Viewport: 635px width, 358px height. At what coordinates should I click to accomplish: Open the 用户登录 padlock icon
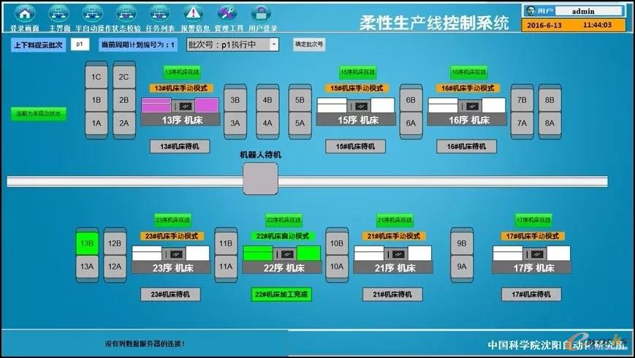tap(261, 13)
